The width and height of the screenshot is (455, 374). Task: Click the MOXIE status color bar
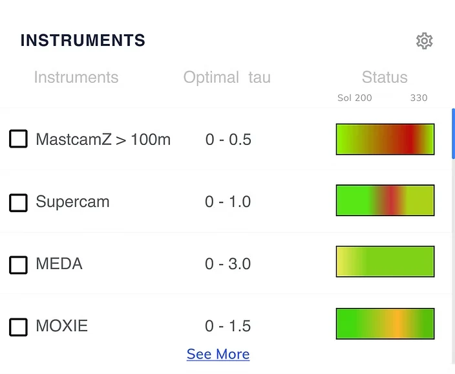385,324
